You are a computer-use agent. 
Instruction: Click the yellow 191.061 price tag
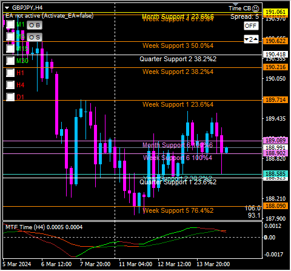point(275,12)
